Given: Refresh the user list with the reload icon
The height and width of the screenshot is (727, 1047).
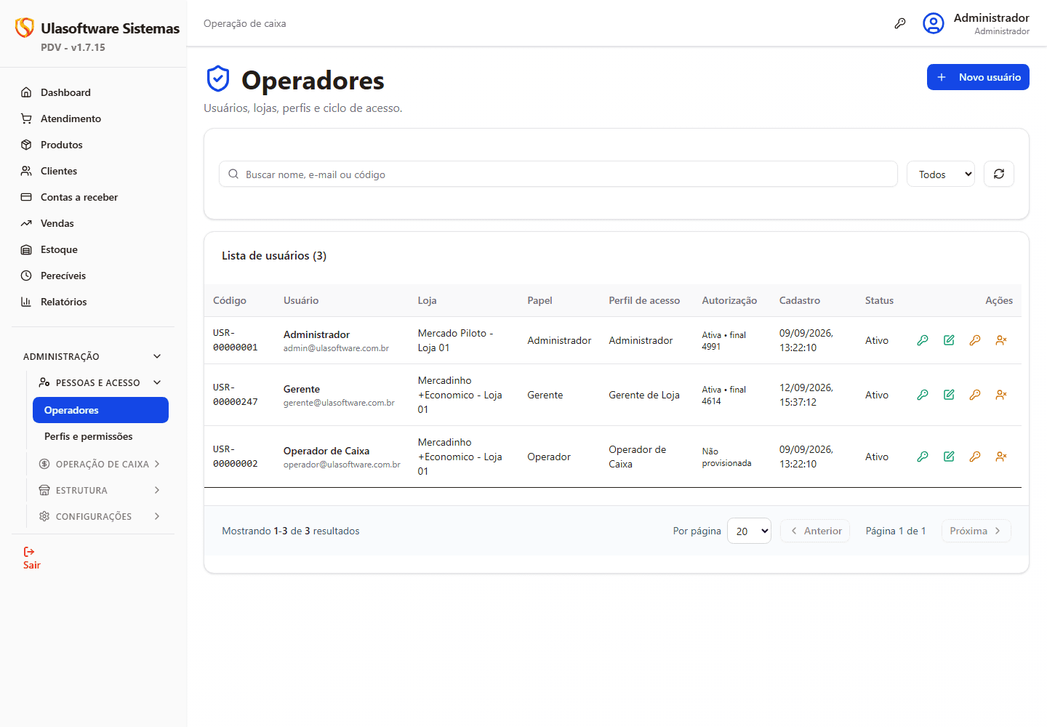Looking at the screenshot, I should [999, 174].
